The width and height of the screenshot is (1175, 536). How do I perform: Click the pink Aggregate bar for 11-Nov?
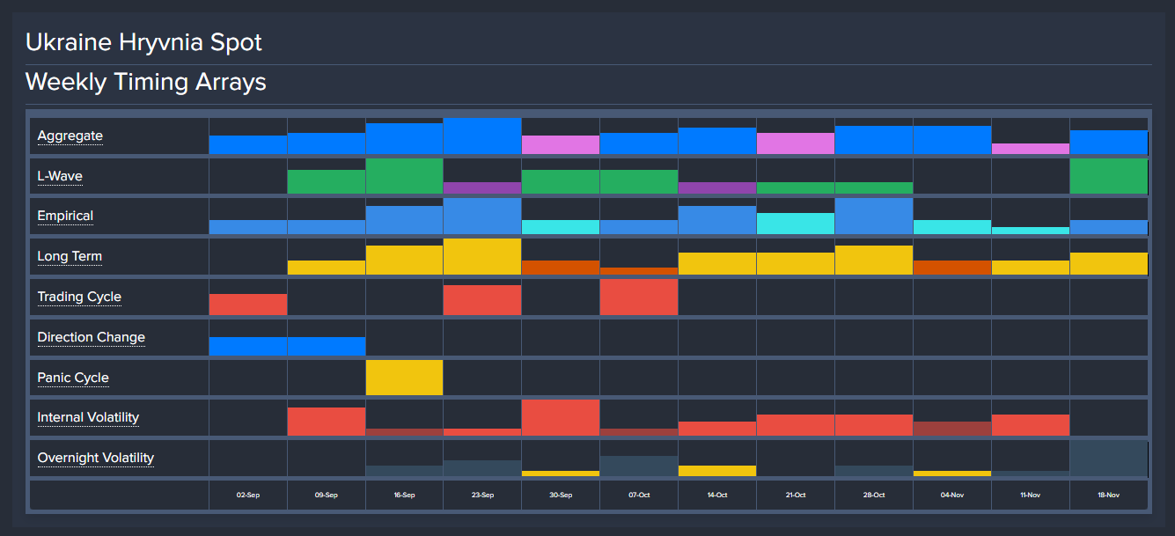1031,149
